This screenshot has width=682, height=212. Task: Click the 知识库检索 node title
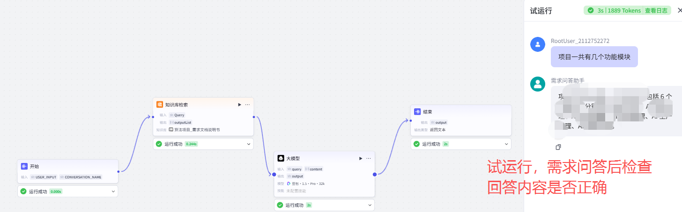pyautogui.click(x=177, y=105)
